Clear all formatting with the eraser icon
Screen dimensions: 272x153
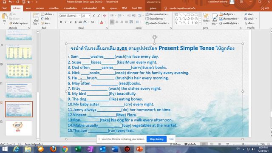pos(105,16)
